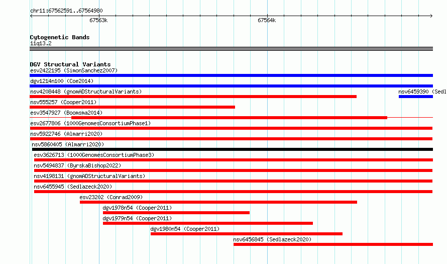Click the 67563k ruler label

(x=98, y=20)
